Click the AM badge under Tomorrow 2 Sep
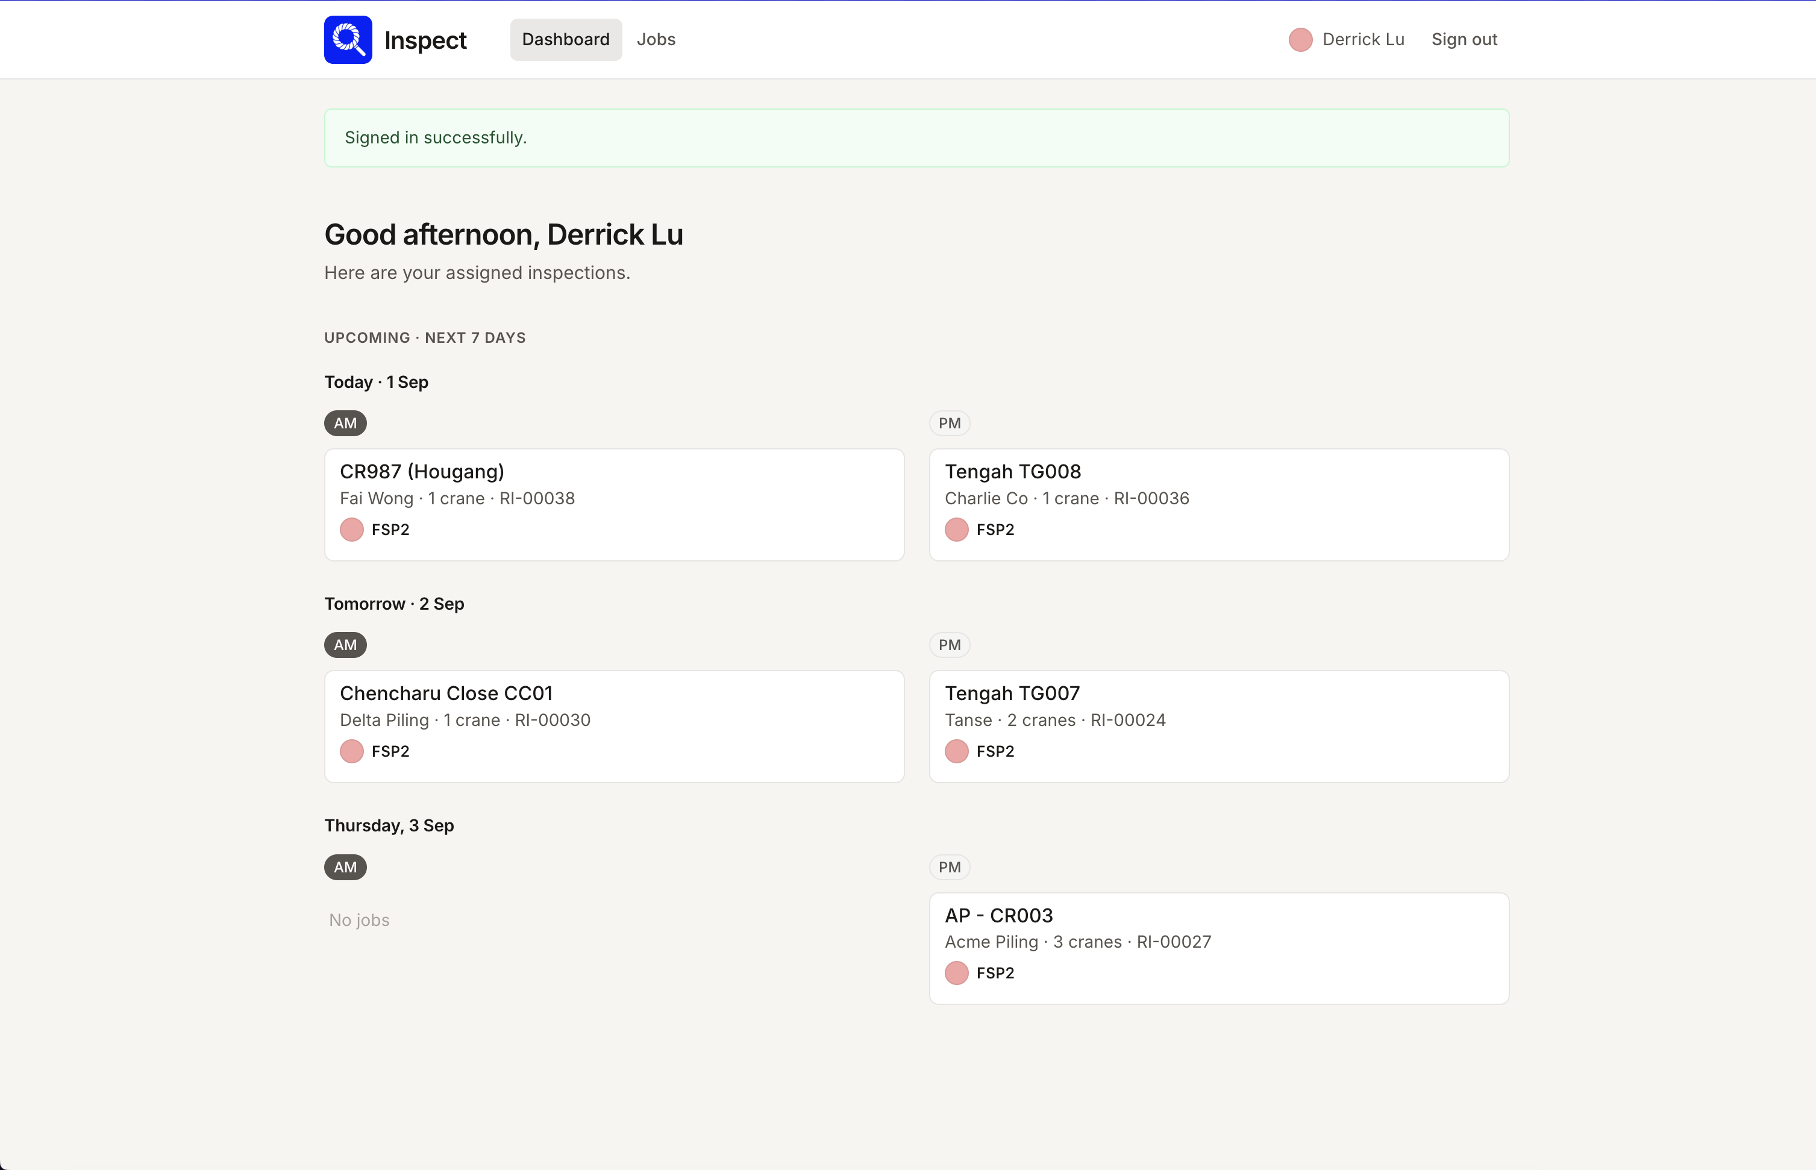Screen dimensions: 1816x1170 346,645
